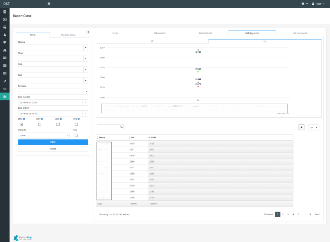Image resolution: width=330 pixels, height=242 pixels.
Task: Click the download button above table
Action: tap(301, 127)
